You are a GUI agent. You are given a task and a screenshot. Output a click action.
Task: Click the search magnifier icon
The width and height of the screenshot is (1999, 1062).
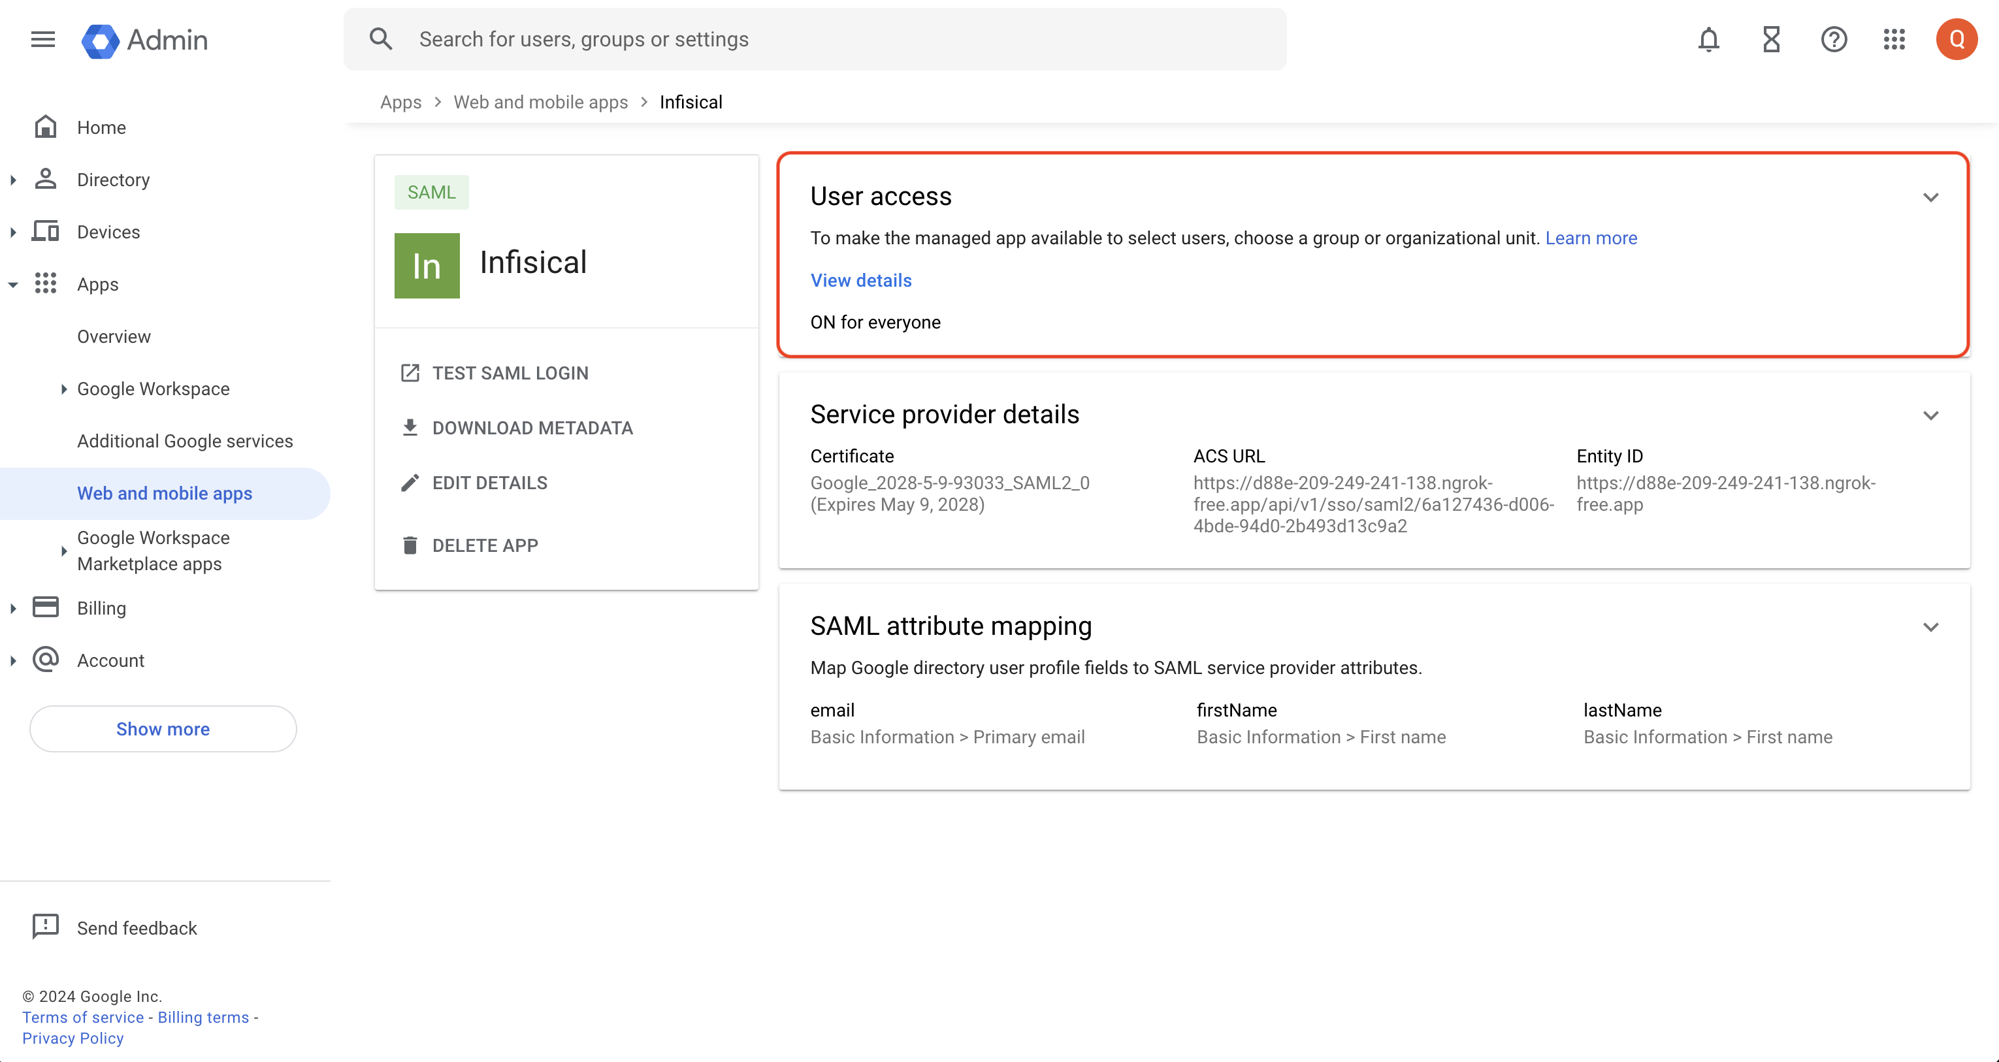click(x=380, y=39)
